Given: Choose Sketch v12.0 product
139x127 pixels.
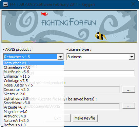Looking at the screenshot, I should click(x=34, y=94).
